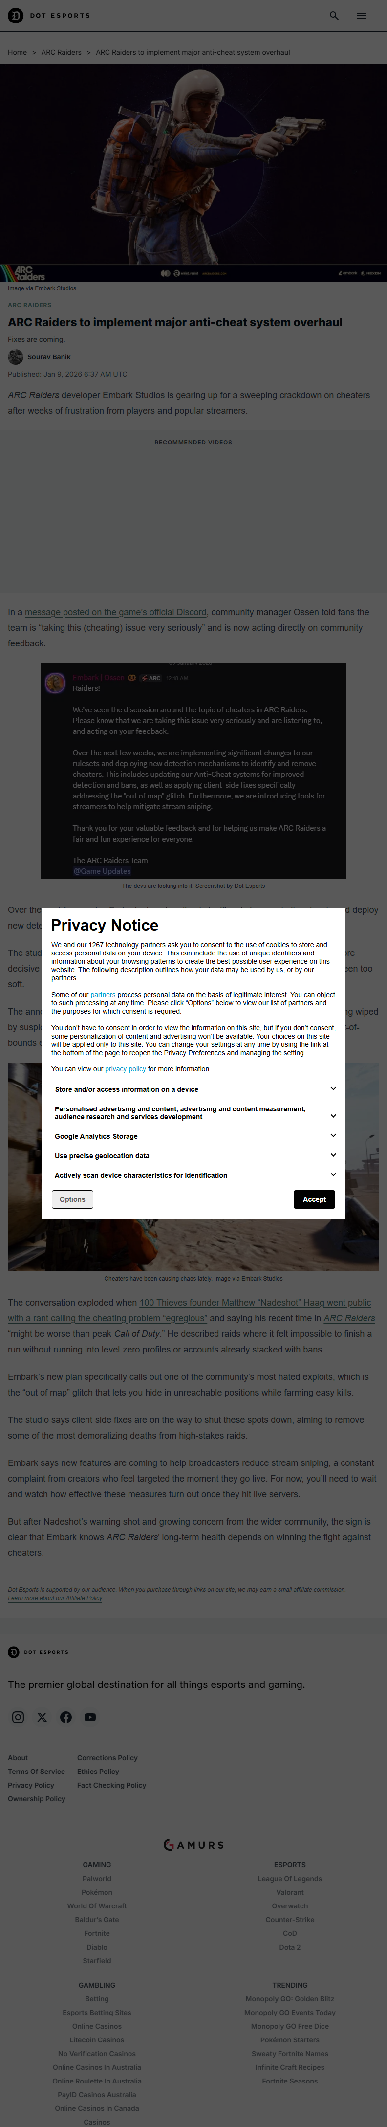The width and height of the screenshot is (387, 2127).
Task: Expand Actively scan device characteristics section
Action: click(x=333, y=1174)
